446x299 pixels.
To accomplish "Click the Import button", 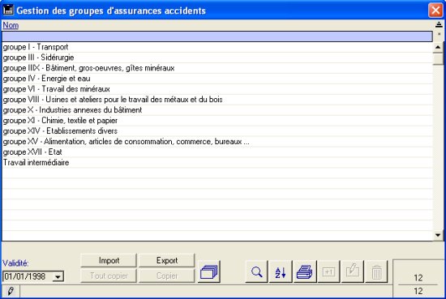I will 109,260.
